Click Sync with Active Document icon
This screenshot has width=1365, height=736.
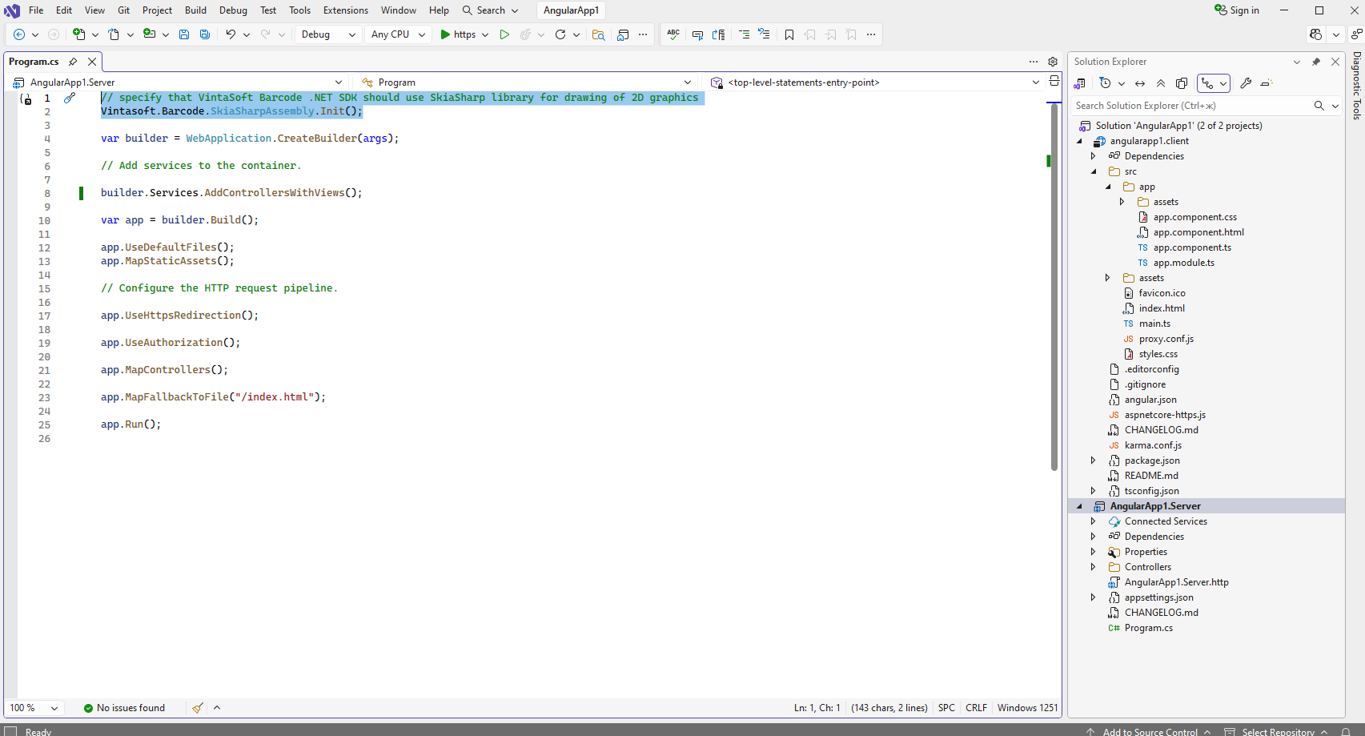coord(1140,83)
